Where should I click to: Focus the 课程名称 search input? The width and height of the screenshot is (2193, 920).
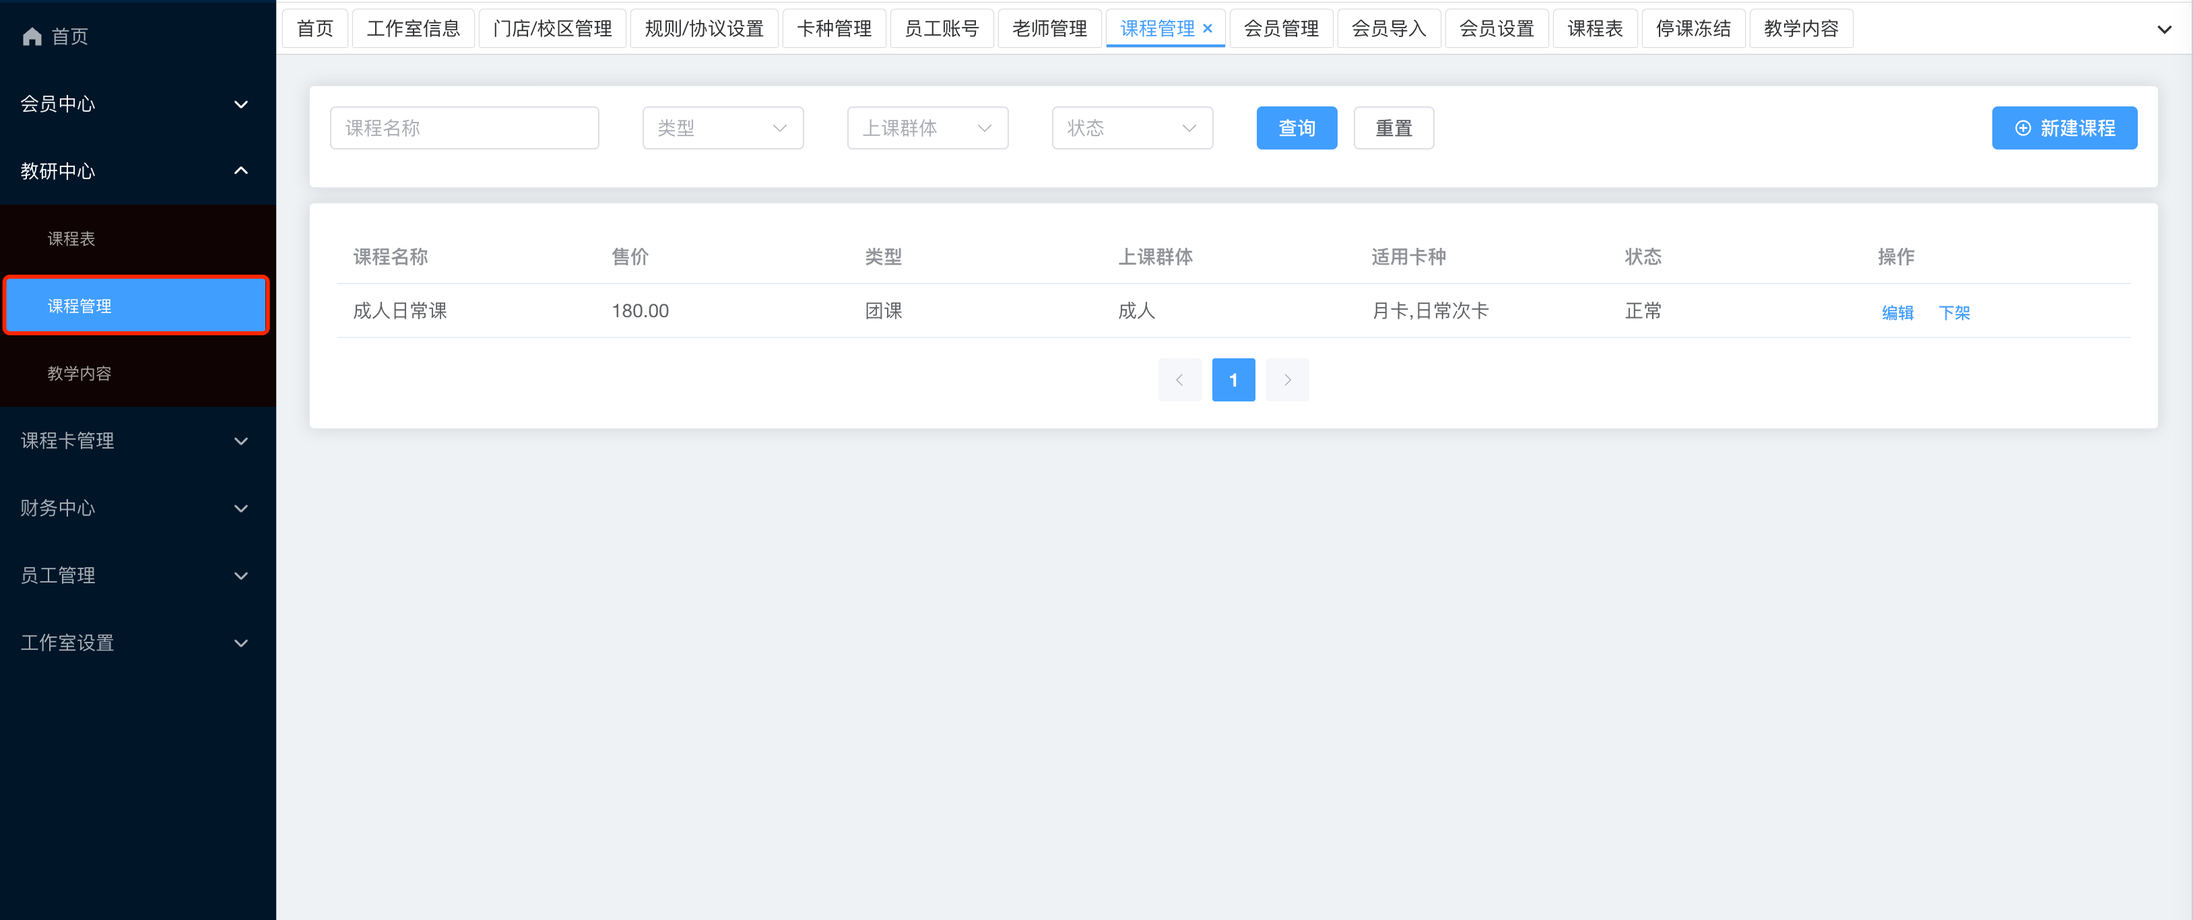[x=464, y=129]
